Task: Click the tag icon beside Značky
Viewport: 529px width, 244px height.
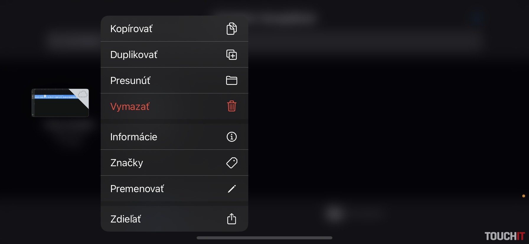Action: pos(232,163)
